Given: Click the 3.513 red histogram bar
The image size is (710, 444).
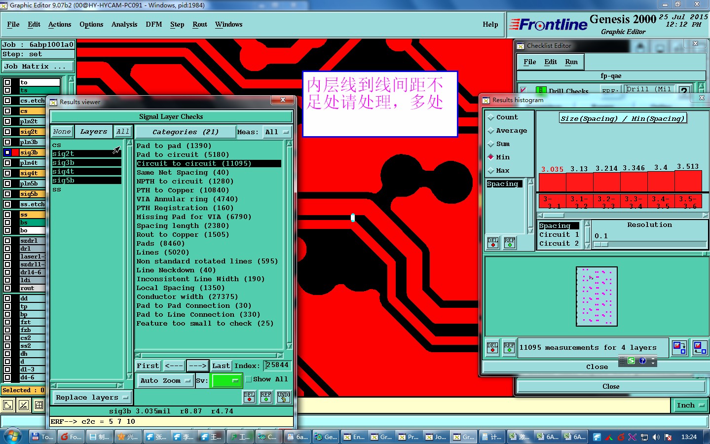Looking at the screenshot, I should coord(688,181).
